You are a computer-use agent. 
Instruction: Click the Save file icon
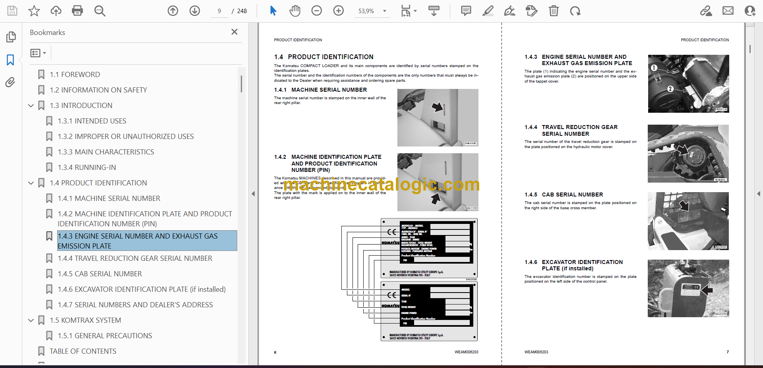point(12,11)
